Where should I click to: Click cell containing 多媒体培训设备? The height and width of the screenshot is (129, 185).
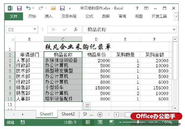63,60
